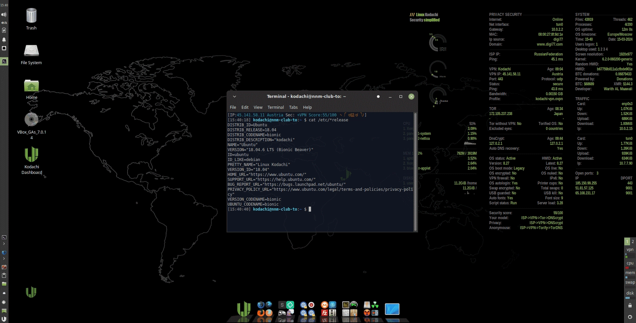Launch the blue browser in the lower panel

click(4, 253)
